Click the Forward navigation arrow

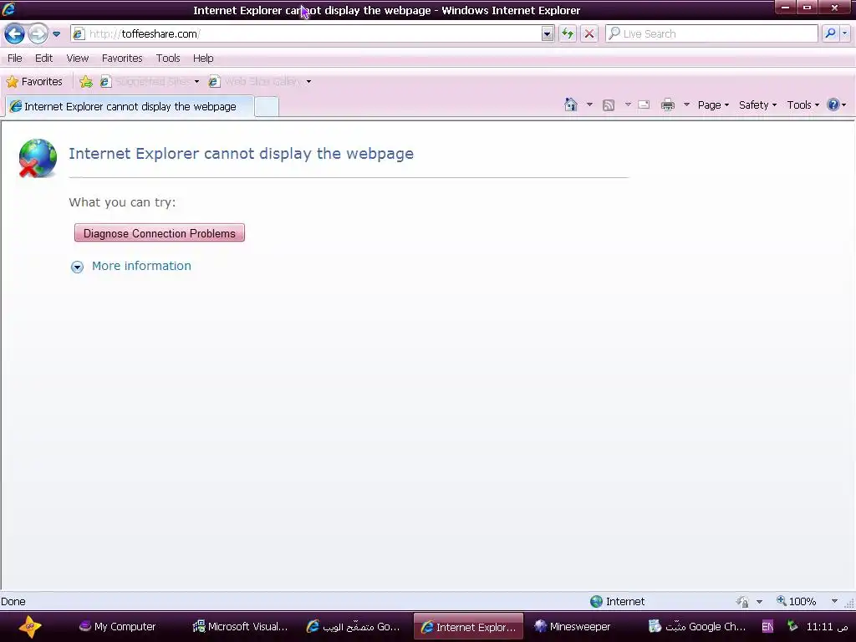(38, 33)
